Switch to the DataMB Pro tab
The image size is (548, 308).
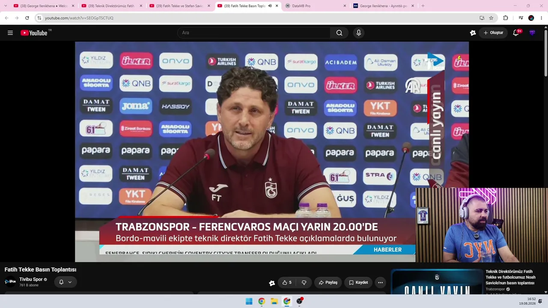tap(316, 6)
